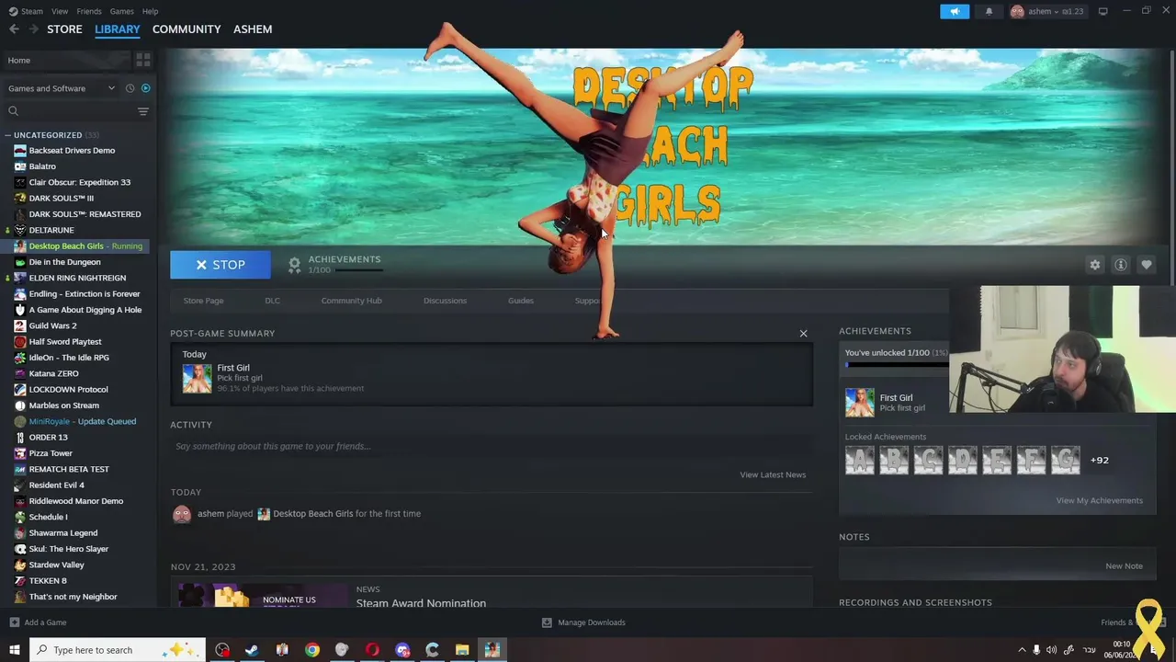The image size is (1176, 662).
Task: Click the activity comment input field
Action: click(x=492, y=446)
